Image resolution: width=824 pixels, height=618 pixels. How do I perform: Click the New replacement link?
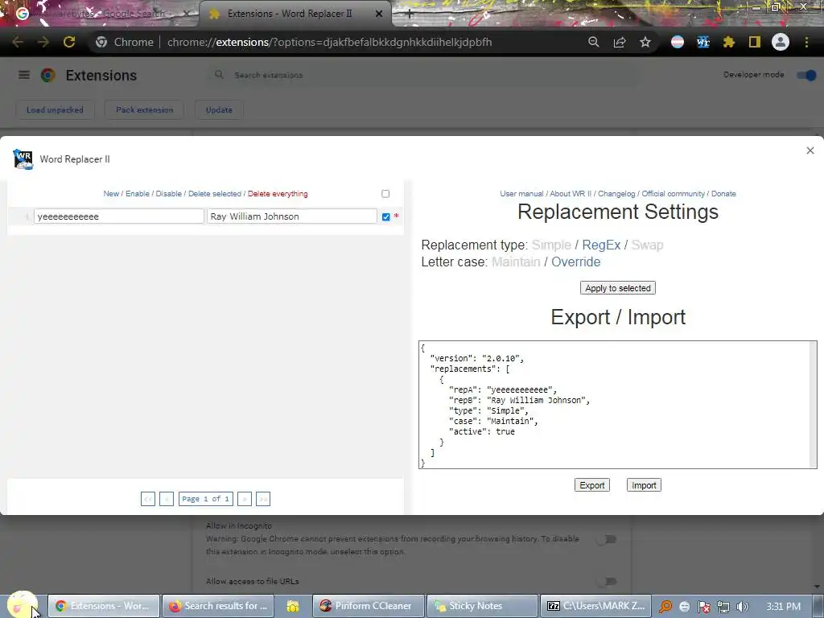tap(111, 194)
